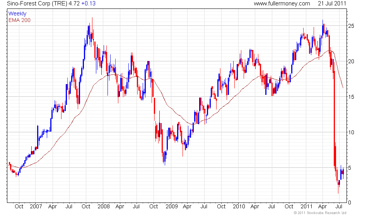Screen dimensions: 379x216
Task: Click the 2010 year label on time axis
Action: tap(239, 207)
